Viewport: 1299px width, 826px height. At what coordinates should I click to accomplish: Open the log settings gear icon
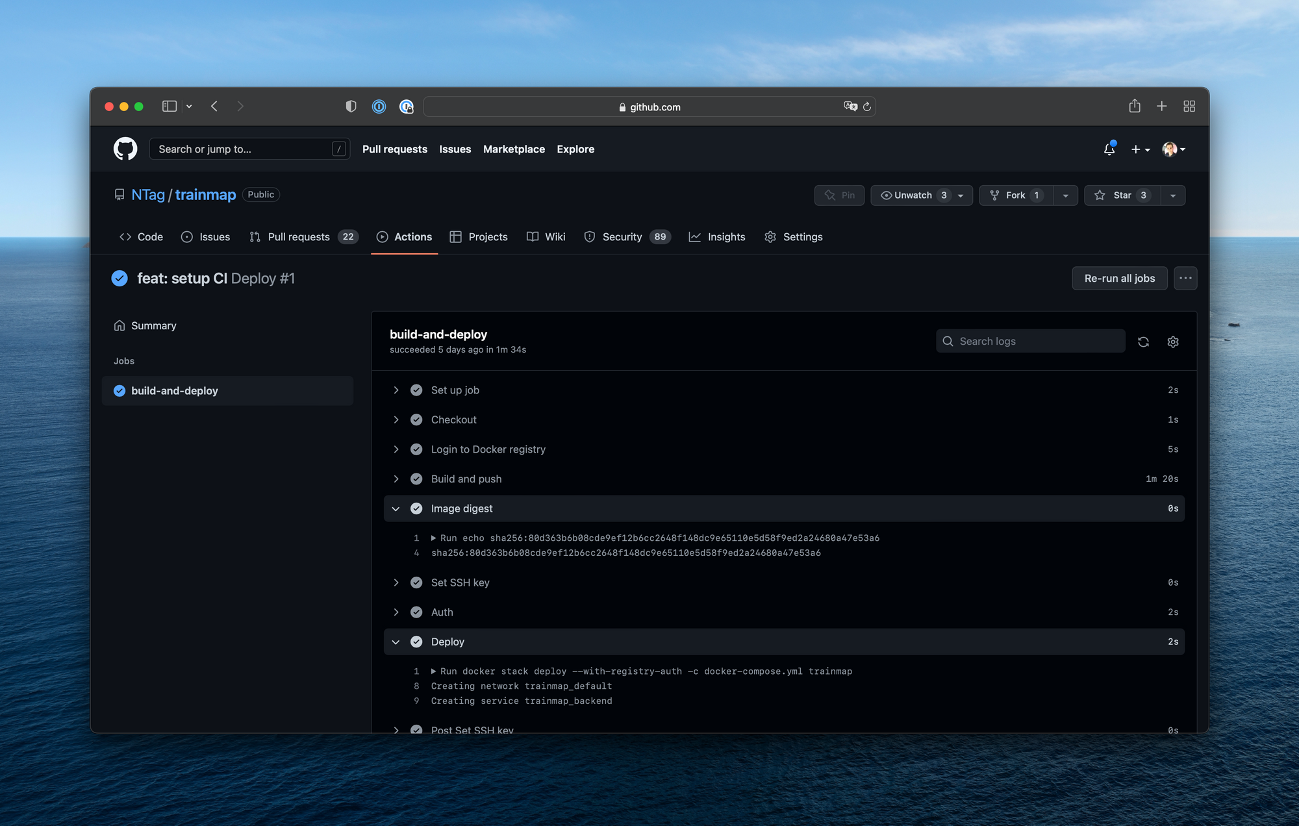tap(1172, 341)
